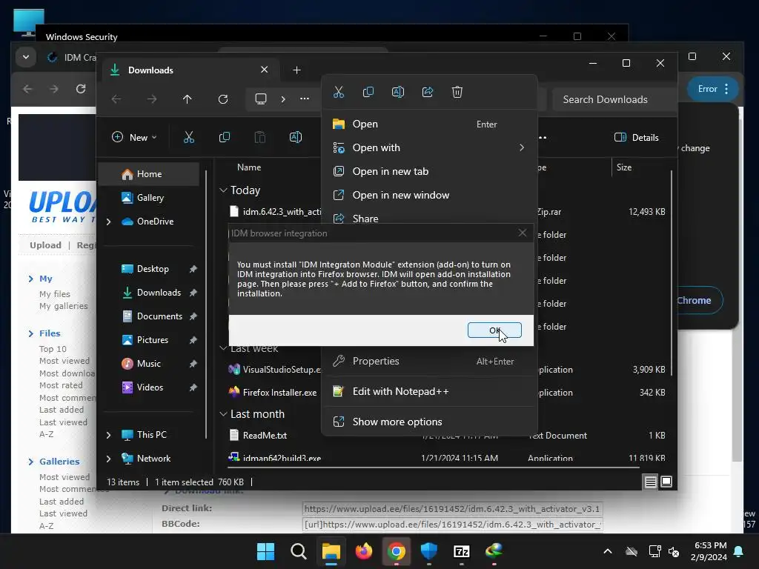Click the Direct link URL field
This screenshot has width=759, height=569.
[453, 508]
